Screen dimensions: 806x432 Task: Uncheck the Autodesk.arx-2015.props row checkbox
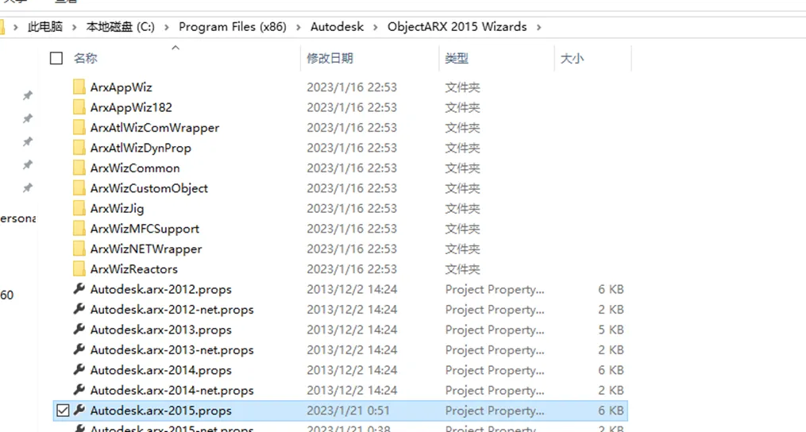tap(63, 411)
